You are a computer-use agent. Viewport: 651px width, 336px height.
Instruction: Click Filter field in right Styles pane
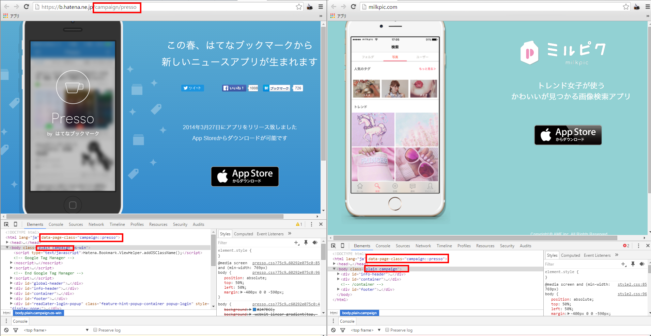coord(582,264)
